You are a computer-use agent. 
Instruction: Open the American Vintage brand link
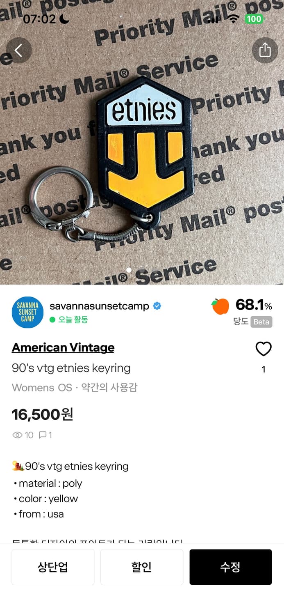[63, 347]
